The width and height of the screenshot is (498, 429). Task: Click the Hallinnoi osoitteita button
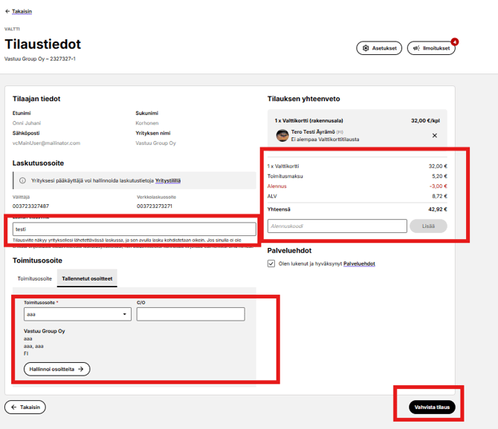pyautogui.click(x=56, y=369)
